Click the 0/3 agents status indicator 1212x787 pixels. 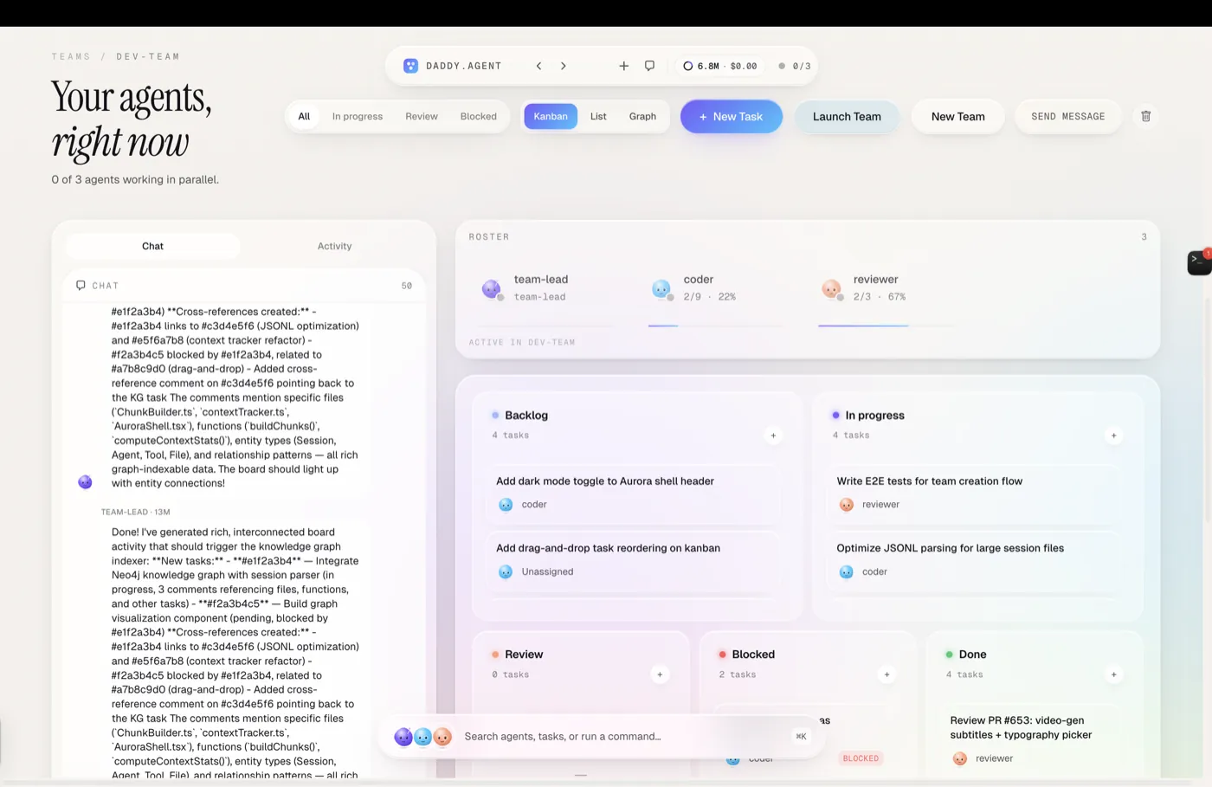[795, 66]
